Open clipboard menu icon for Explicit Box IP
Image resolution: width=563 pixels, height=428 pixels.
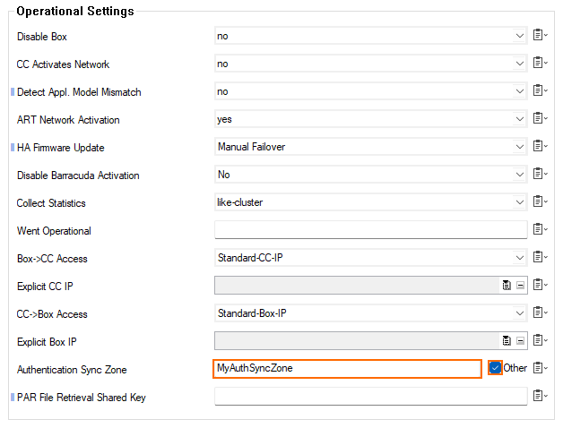tap(540, 340)
